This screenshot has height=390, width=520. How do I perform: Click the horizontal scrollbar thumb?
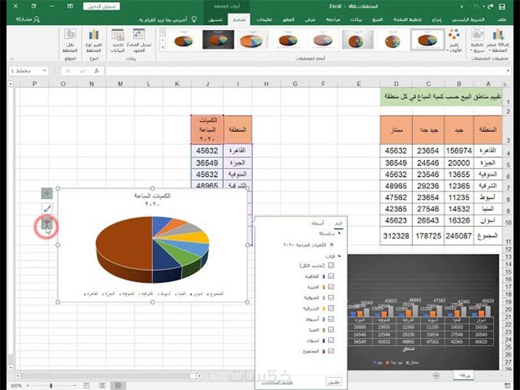click(193, 376)
